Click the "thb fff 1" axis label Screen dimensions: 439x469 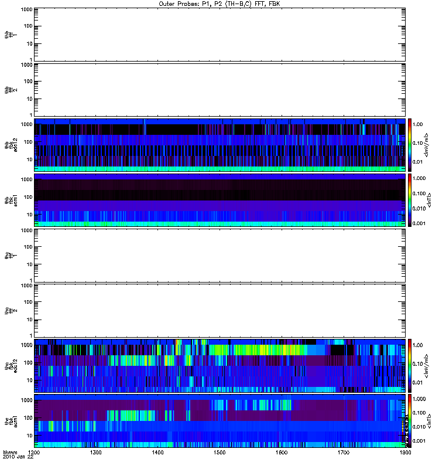pos(11,35)
